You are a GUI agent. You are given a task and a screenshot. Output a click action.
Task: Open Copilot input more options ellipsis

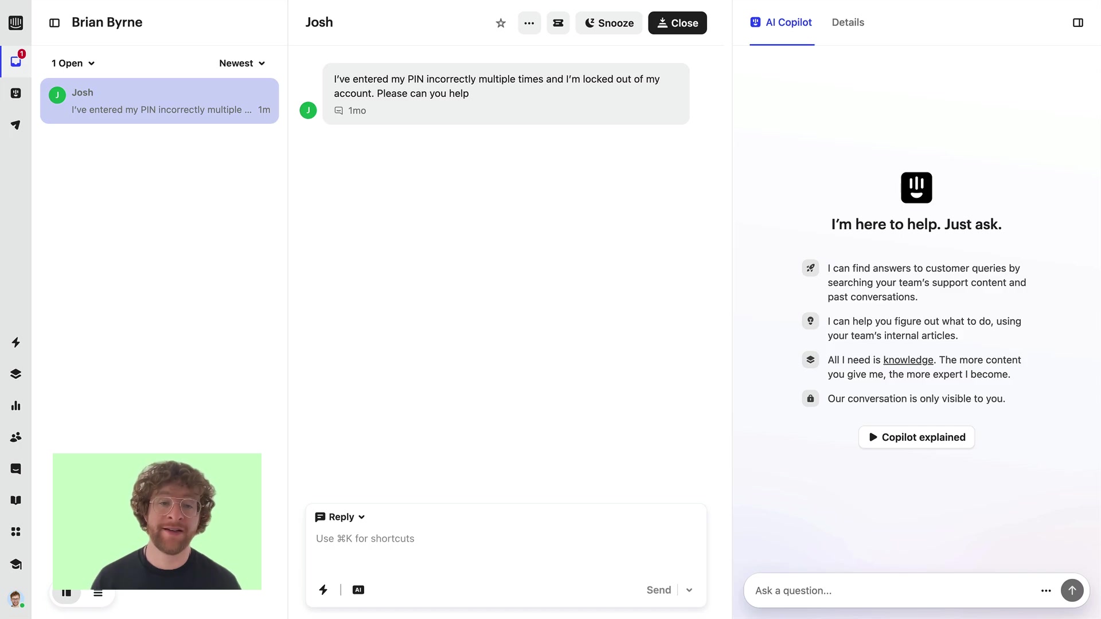point(1046,590)
